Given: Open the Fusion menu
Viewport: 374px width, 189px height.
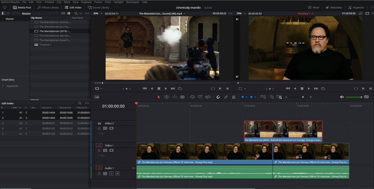Looking at the screenshot, I should [98, 2].
